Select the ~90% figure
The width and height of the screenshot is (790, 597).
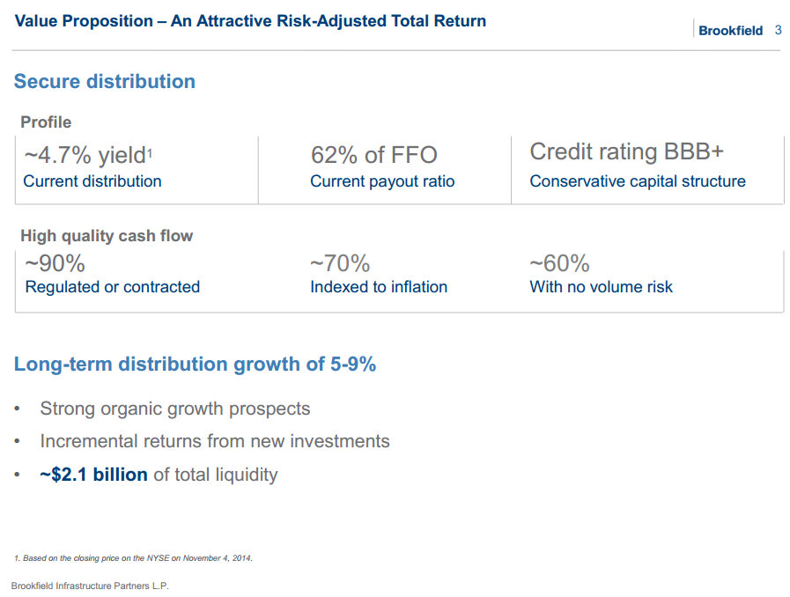pyautogui.click(x=55, y=263)
